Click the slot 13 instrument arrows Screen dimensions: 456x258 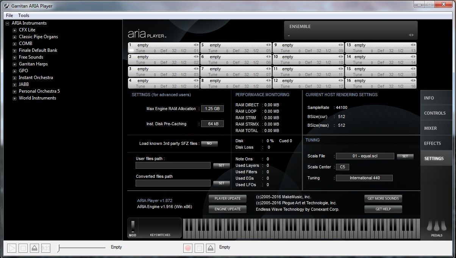413,45
